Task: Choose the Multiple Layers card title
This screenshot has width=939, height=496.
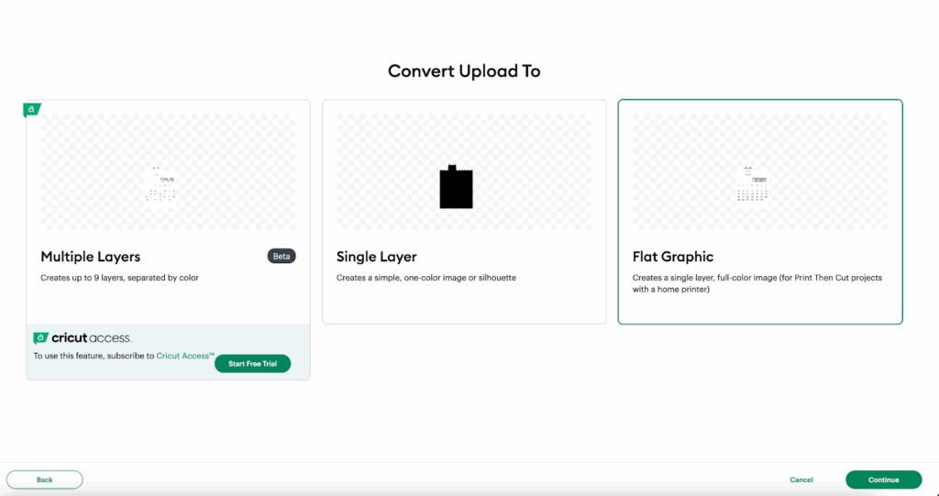Action: pos(90,257)
